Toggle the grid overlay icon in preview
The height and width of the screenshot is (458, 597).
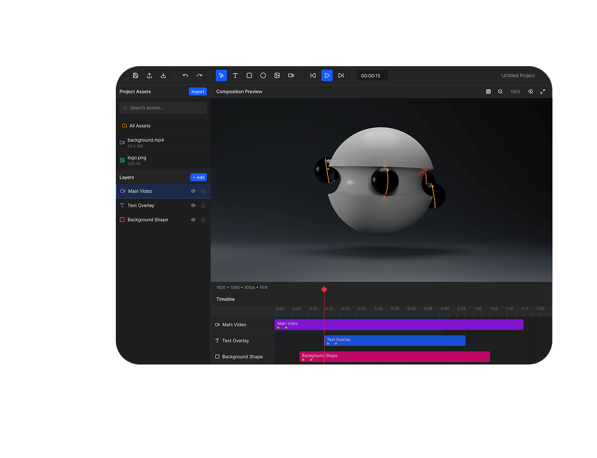(x=488, y=92)
